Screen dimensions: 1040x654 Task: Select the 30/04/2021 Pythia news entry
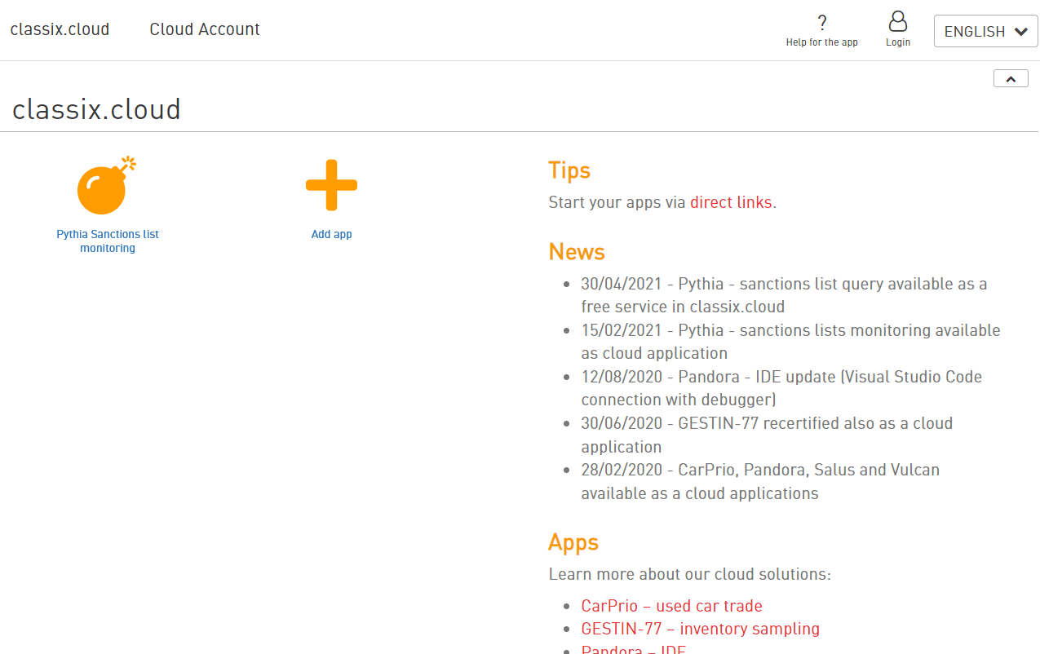[783, 295]
